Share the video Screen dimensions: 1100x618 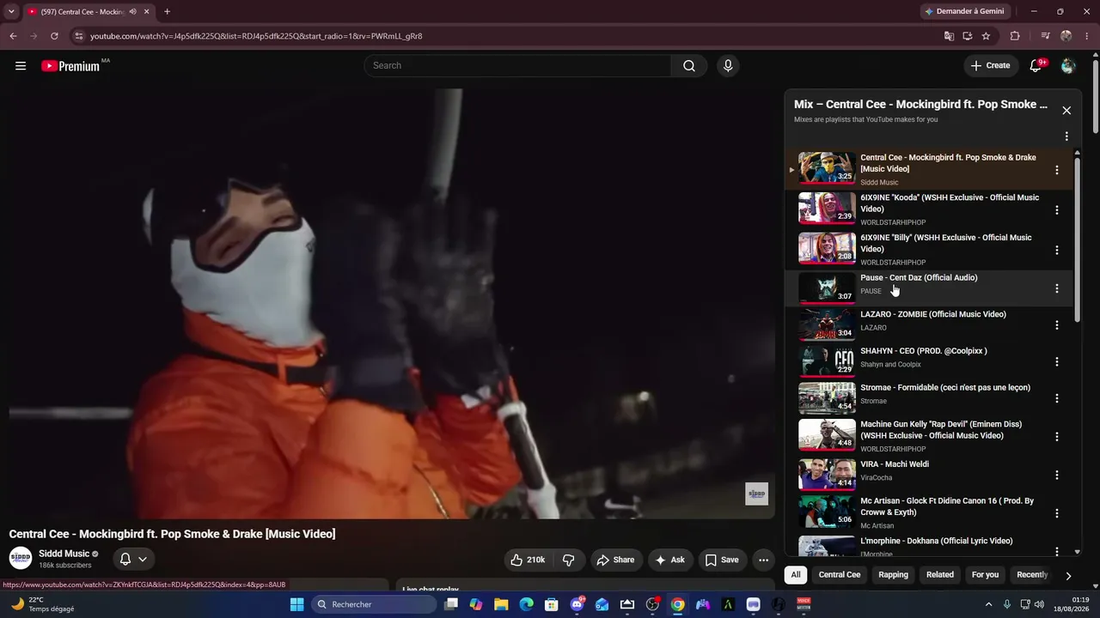[615, 560]
